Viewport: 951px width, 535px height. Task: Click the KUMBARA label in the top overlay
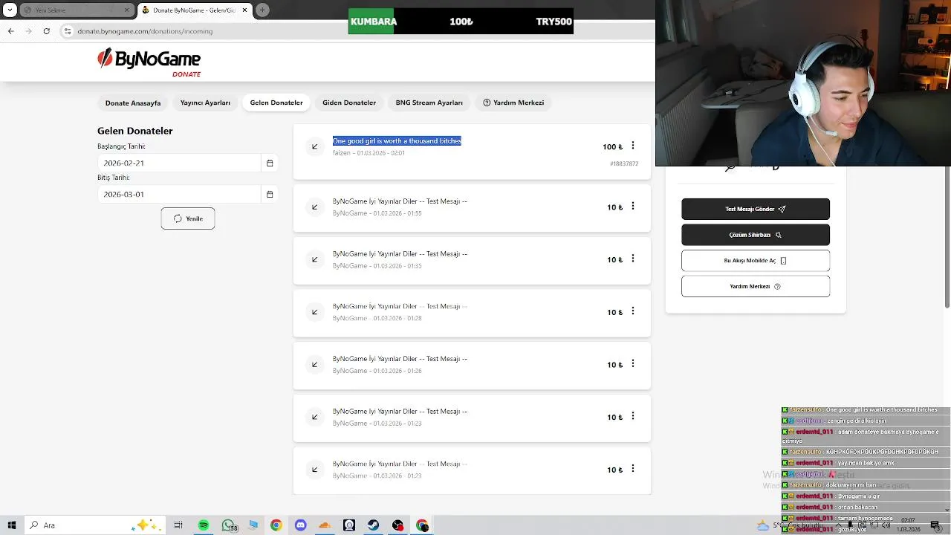373,22
